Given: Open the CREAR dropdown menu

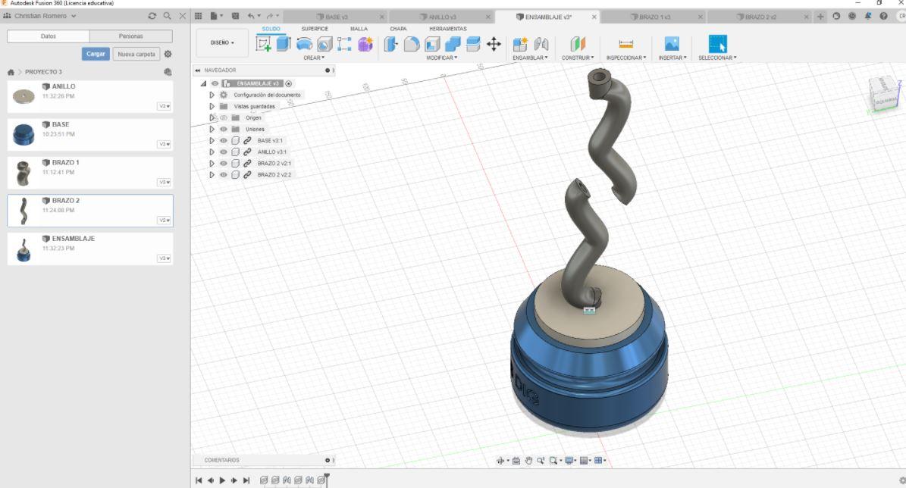Looking at the screenshot, I should [x=314, y=58].
